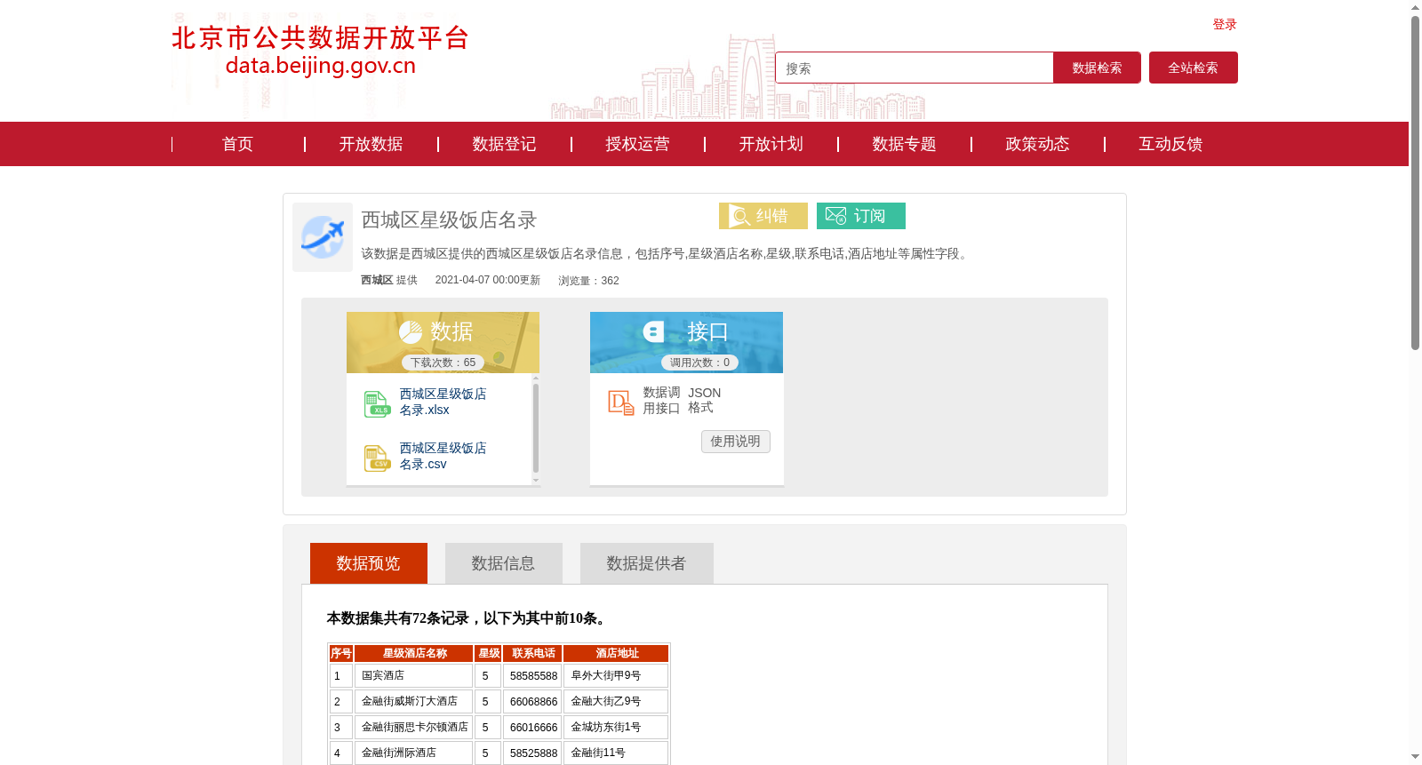Image resolution: width=1422 pixels, height=765 pixels.
Task: Open 数据专题 navigation item
Action: click(x=905, y=144)
